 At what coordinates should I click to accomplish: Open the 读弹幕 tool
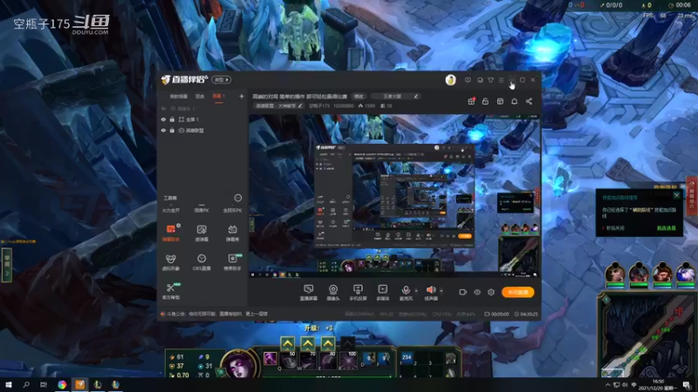tap(202, 233)
